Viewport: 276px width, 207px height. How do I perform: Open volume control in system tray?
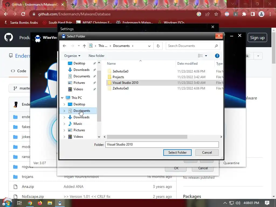238,203
